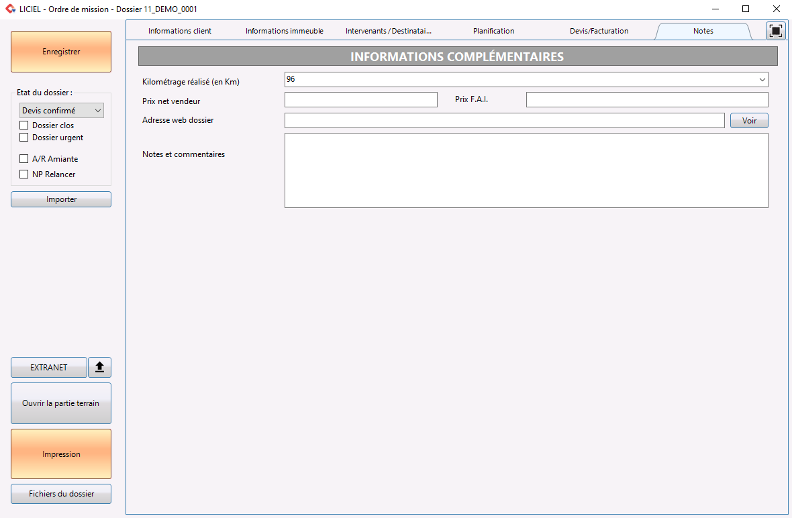Check the Dossier urgent box
This screenshot has height=518, width=792.
pyautogui.click(x=24, y=138)
